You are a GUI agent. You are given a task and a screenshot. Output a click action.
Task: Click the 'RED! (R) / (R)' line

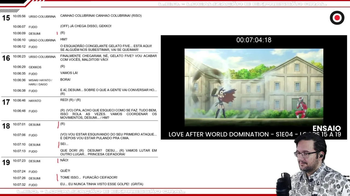point(71,100)
